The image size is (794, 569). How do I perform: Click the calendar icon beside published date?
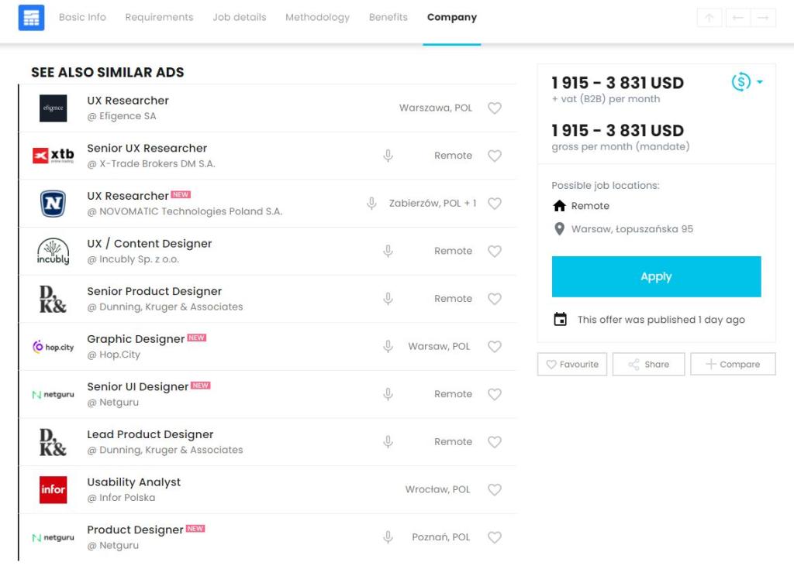560,320
